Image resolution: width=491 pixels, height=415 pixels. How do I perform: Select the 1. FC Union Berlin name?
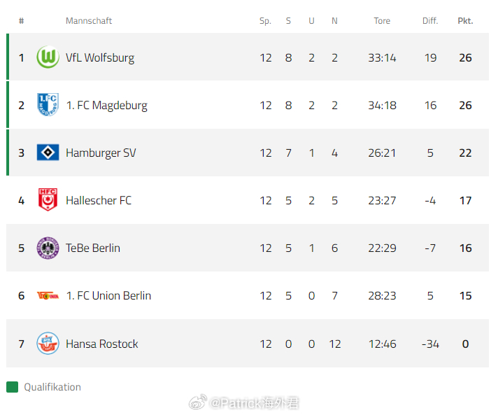[x=108, y=295]
